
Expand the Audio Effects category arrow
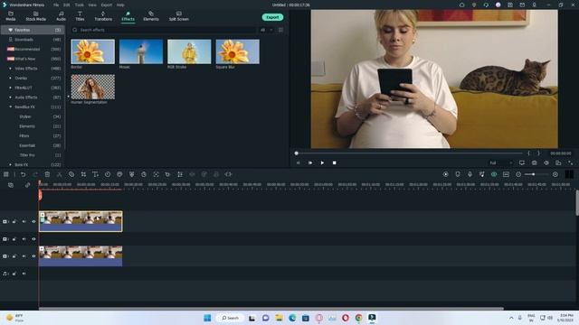[10, 97]
